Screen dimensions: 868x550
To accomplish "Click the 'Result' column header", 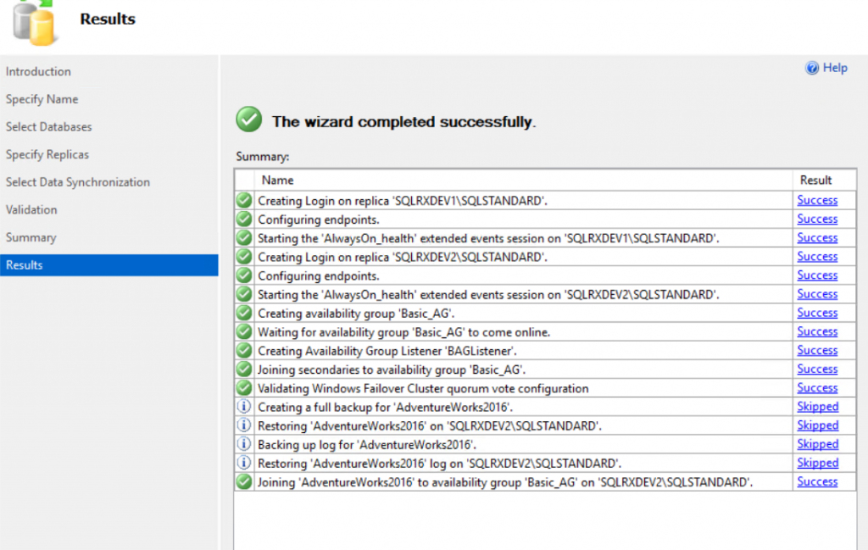I will click(x=815, y=180).
